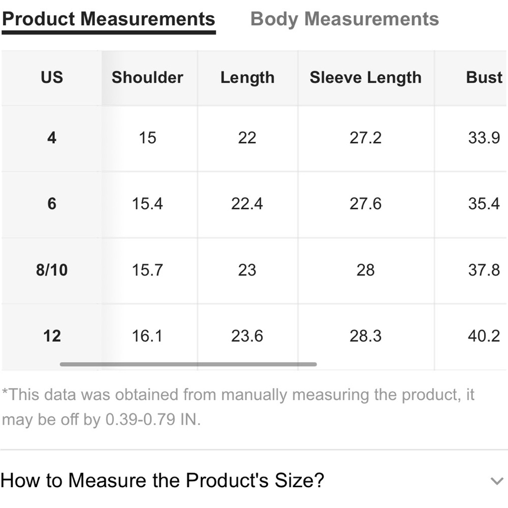Click the Shoulder column header

coord(147,78)
